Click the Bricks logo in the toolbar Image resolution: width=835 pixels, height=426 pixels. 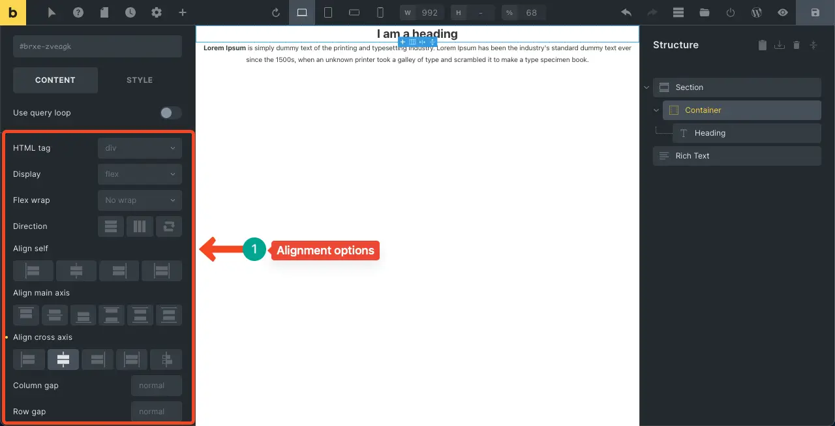pyautogui.click(x=13, y=12)
